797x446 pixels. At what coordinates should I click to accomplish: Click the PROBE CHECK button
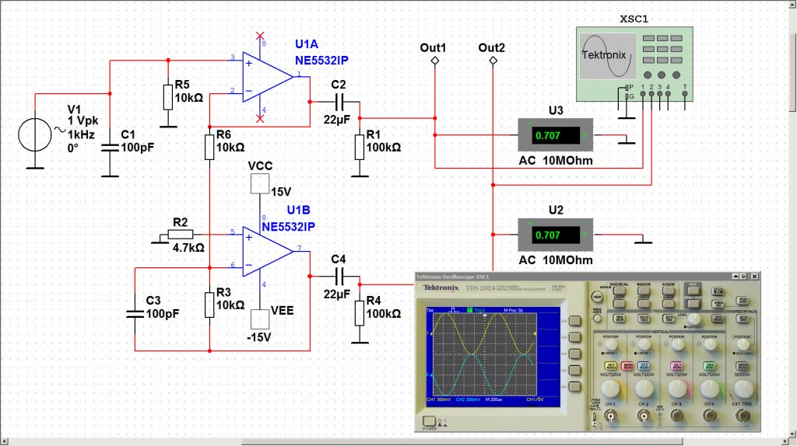597,318
